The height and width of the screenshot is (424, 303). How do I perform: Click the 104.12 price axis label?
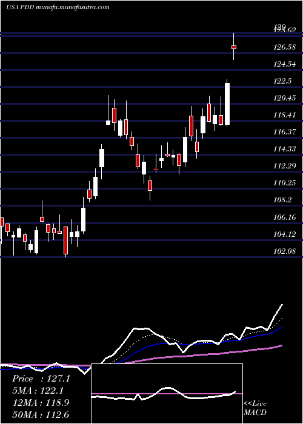coord(284,234)
